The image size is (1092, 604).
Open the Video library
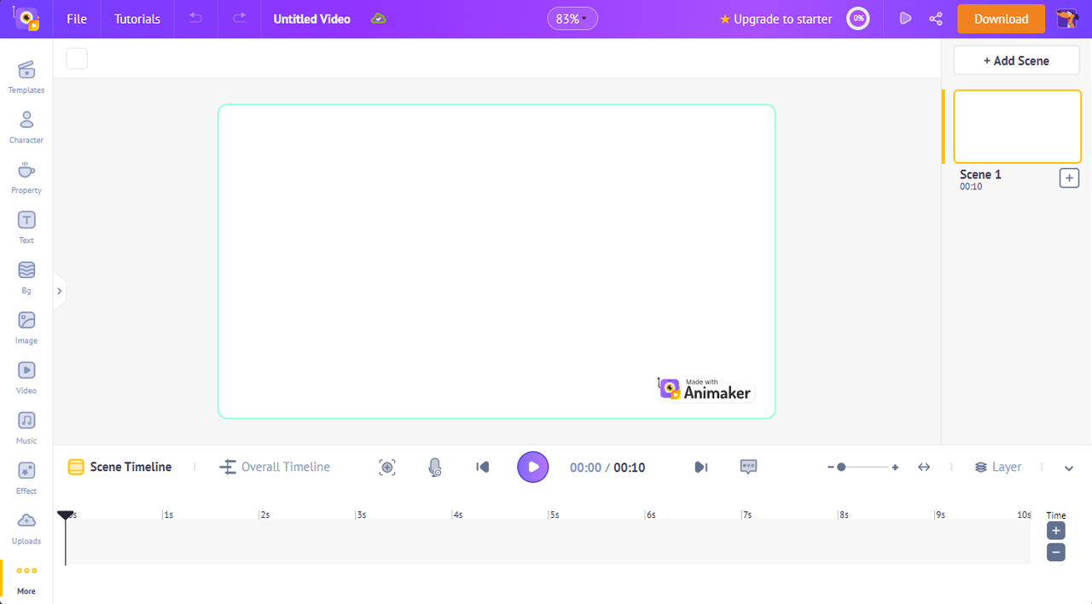click(26, 378)
